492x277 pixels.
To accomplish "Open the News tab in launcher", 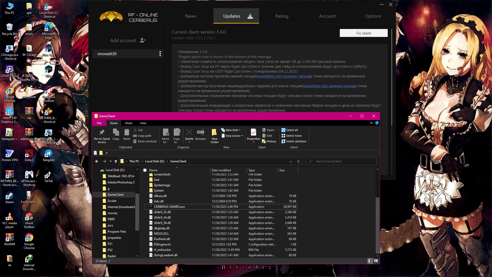I will coord(191,16).
